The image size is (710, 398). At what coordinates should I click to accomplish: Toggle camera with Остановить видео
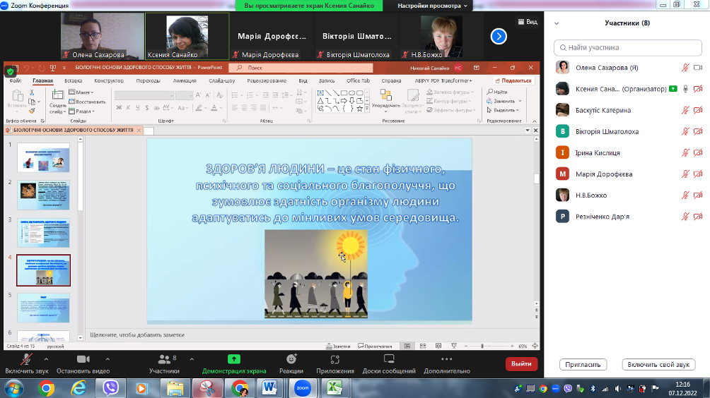pos(83,359)
